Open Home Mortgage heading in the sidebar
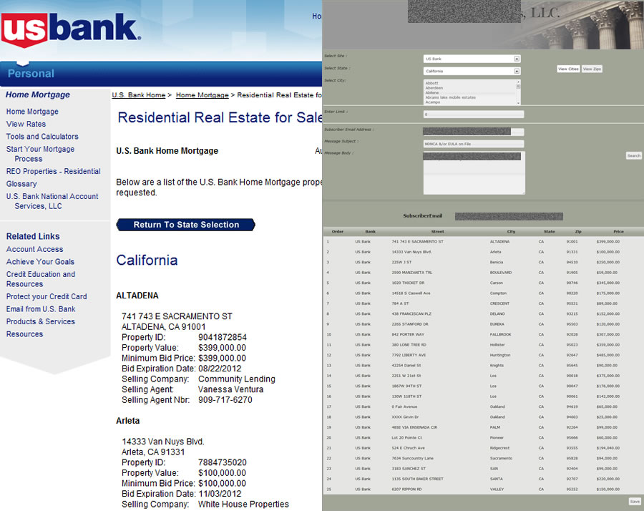 [38, 94]
